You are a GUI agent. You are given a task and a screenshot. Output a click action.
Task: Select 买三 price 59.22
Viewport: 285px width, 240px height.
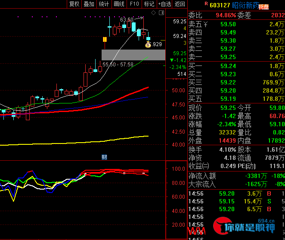(228, 82)
